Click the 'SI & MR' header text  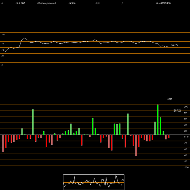coord(20,3)
